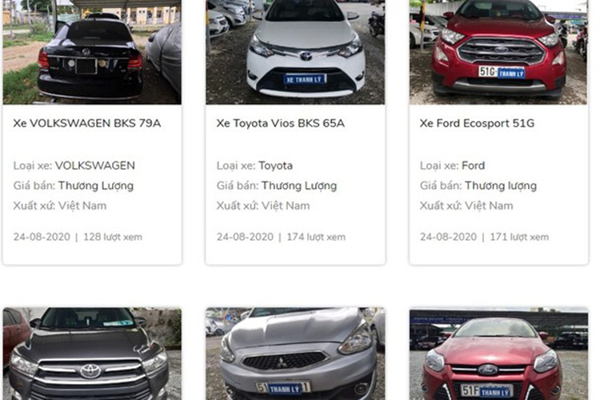Click the title Xe Toyota Vios BKS 65A
This screenshot has height=400, width=600.
[x=281, y=123]
